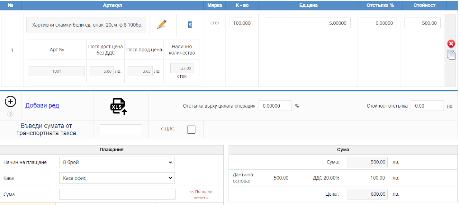This screenshot has width=459, height=205.
Task: Click the Сума payment input field
Action: (x=117, y=194)
